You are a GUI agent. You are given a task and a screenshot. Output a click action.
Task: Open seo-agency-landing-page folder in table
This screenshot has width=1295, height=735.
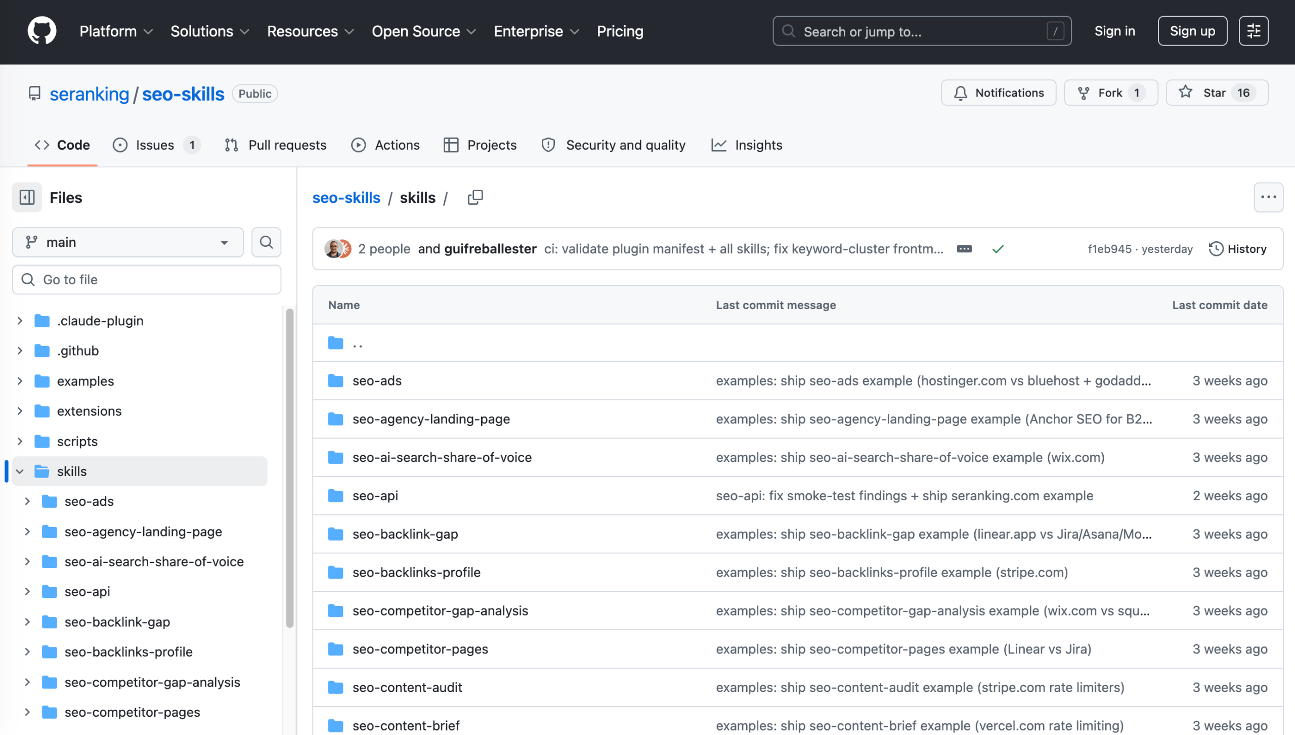(431, 419)
